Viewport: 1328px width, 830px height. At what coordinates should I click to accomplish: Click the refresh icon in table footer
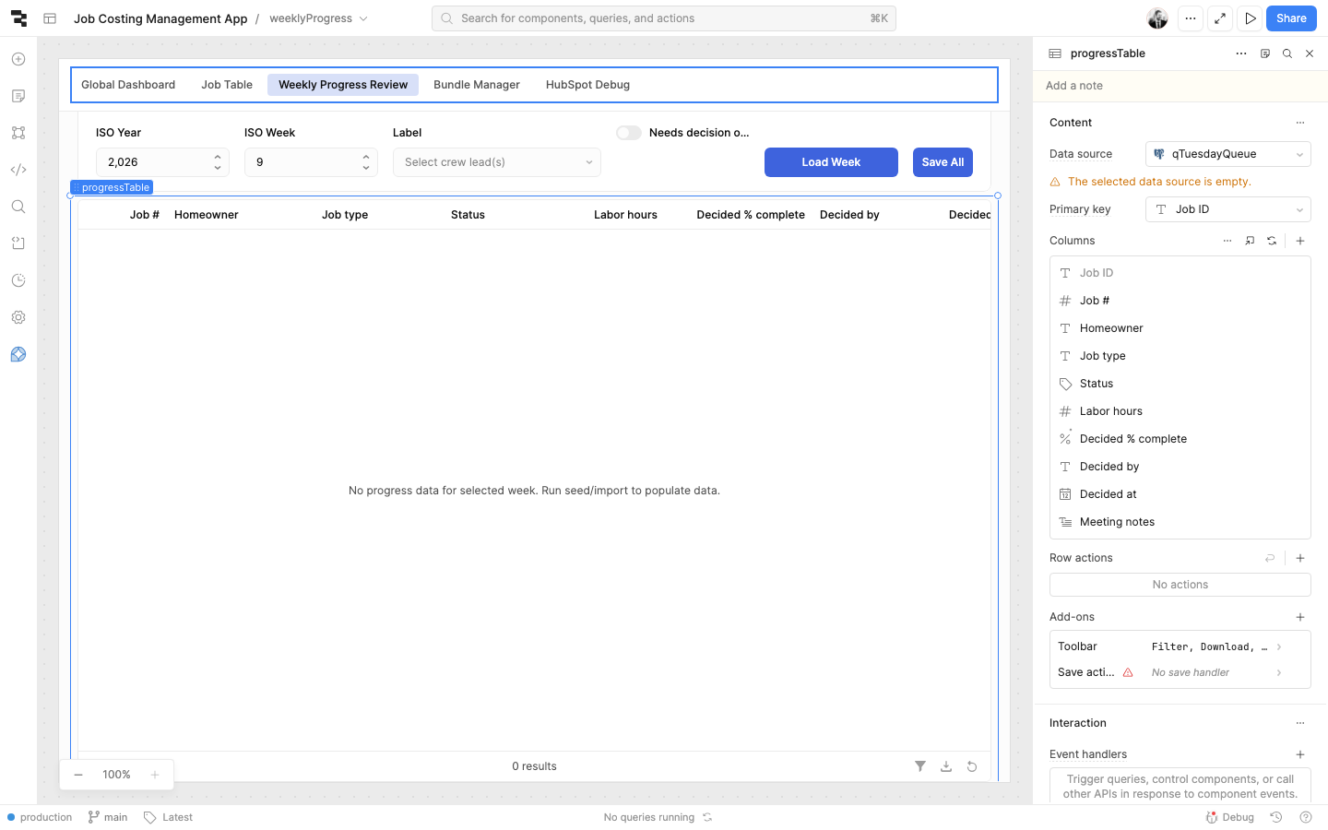[x=971, y=766]
